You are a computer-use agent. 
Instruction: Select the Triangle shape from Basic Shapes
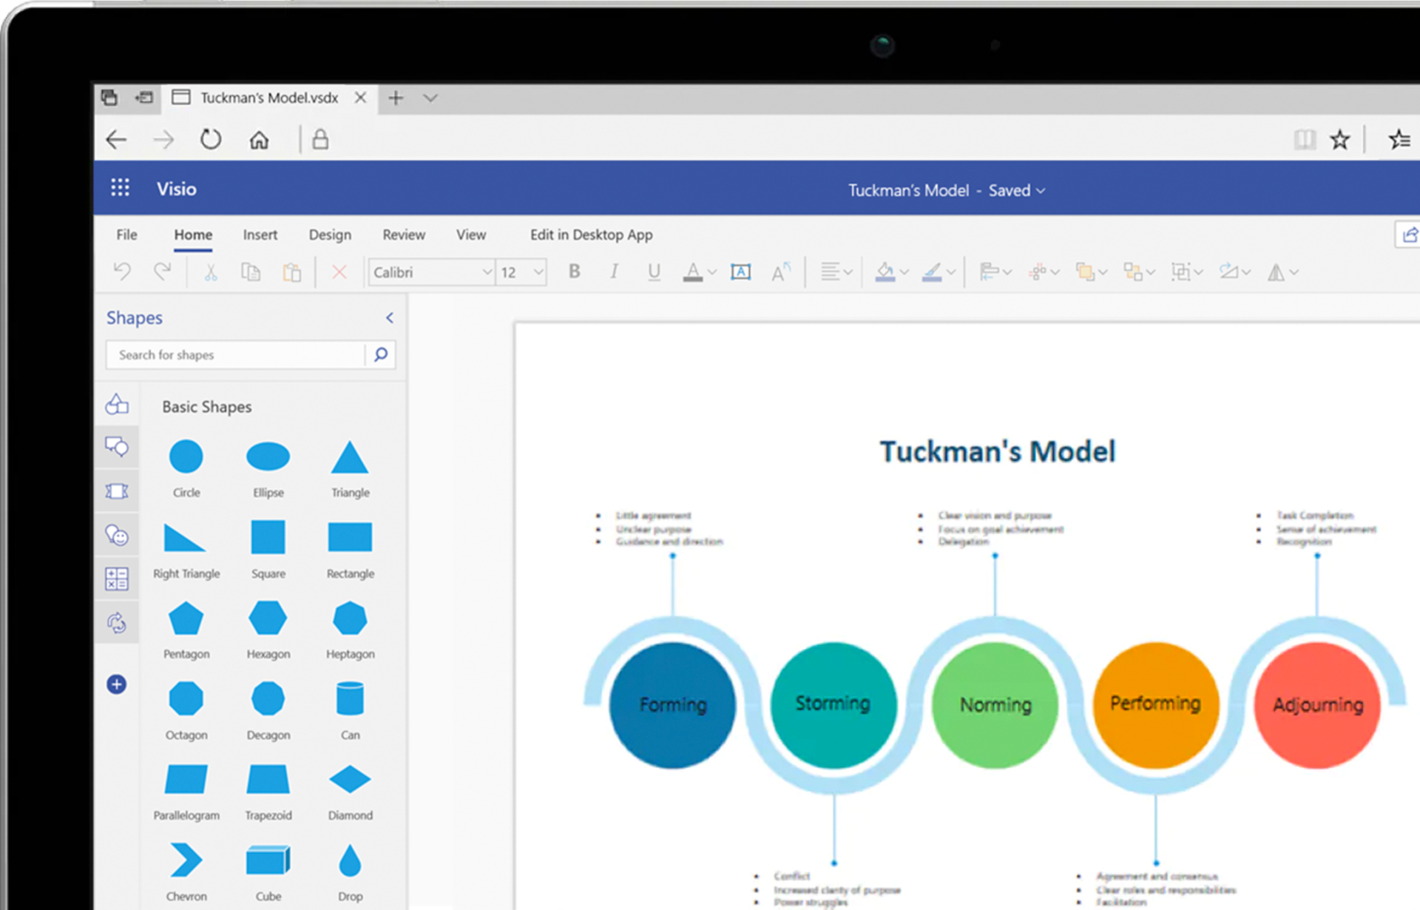click(349, 457)
